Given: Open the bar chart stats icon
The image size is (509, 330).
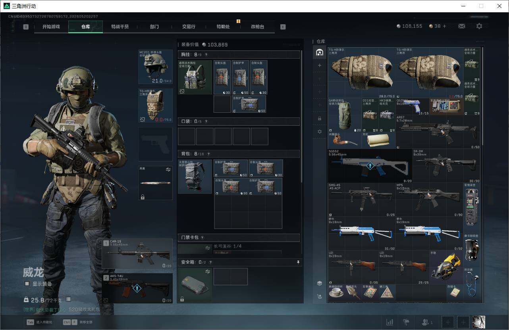Looking at the screenshot, I should [x=390, y=322].
